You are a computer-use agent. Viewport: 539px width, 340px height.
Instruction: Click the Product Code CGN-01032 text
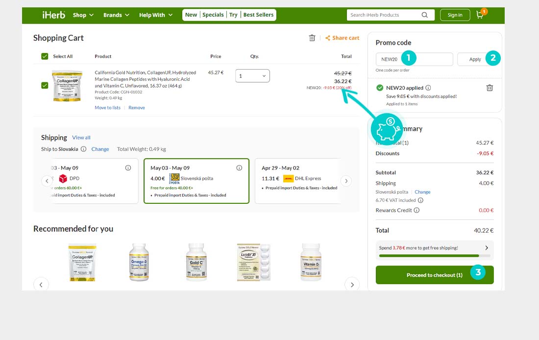pos(118,92)
